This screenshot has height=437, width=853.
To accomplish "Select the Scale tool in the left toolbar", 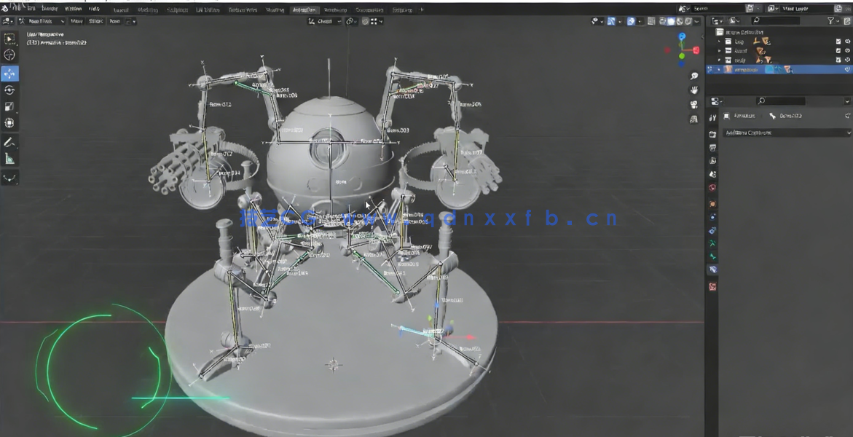I will 9,106.
